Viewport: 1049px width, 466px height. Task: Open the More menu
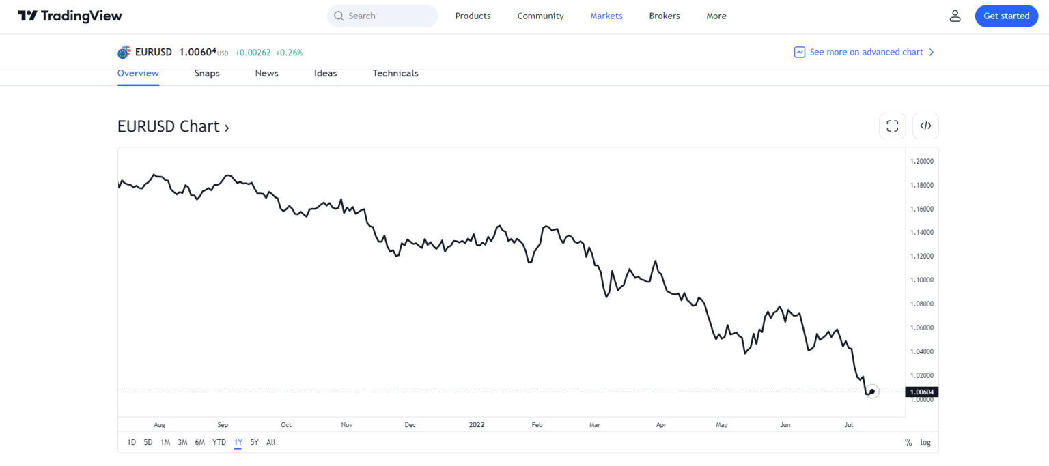point(716,16)
